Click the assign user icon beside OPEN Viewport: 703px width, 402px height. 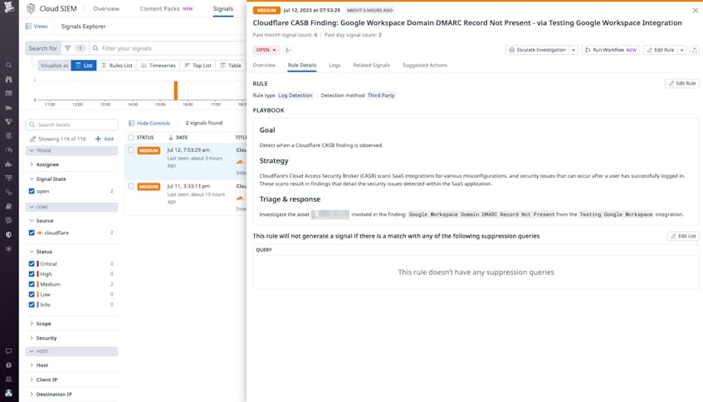pyautogui.click(x=288, y=50)
